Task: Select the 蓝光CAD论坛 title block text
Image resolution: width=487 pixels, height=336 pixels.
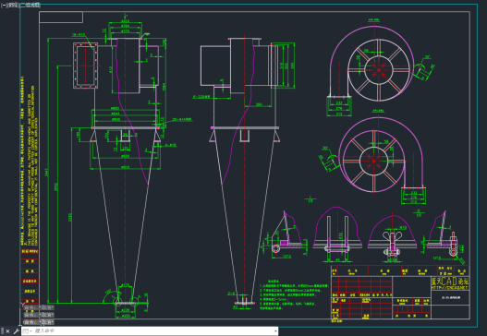Action: coord(450,282)
